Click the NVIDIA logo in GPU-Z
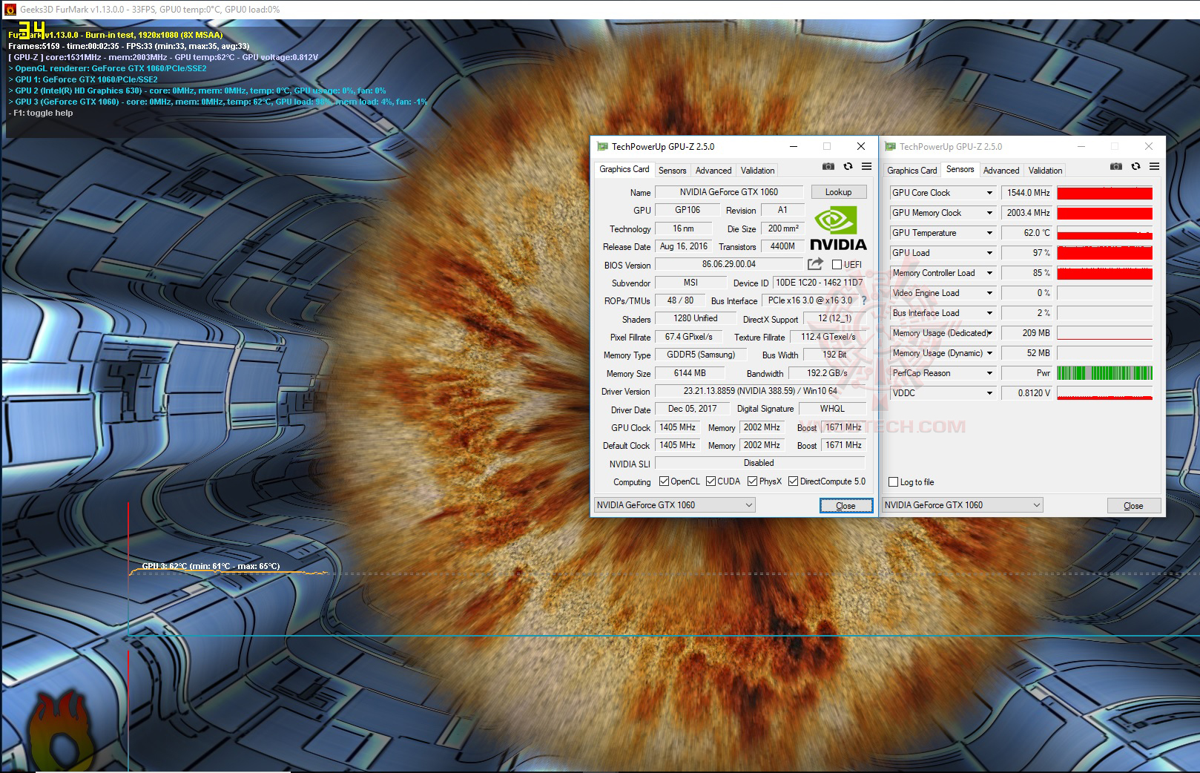Image resolution: width=1200 pixels, height=773 pixels. [838, 228]
